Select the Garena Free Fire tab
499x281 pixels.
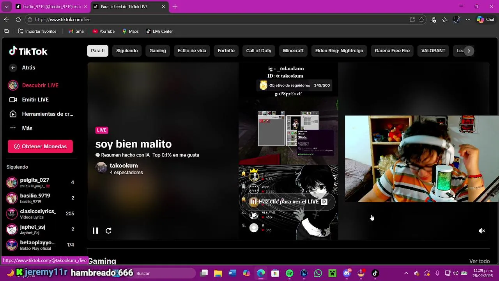coord(392,51)
